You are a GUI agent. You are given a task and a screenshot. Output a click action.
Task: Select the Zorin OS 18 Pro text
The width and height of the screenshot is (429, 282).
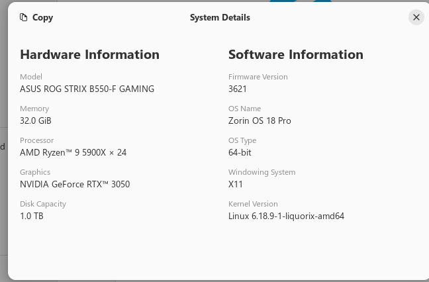pyautogui.click(x=260, y=120)
